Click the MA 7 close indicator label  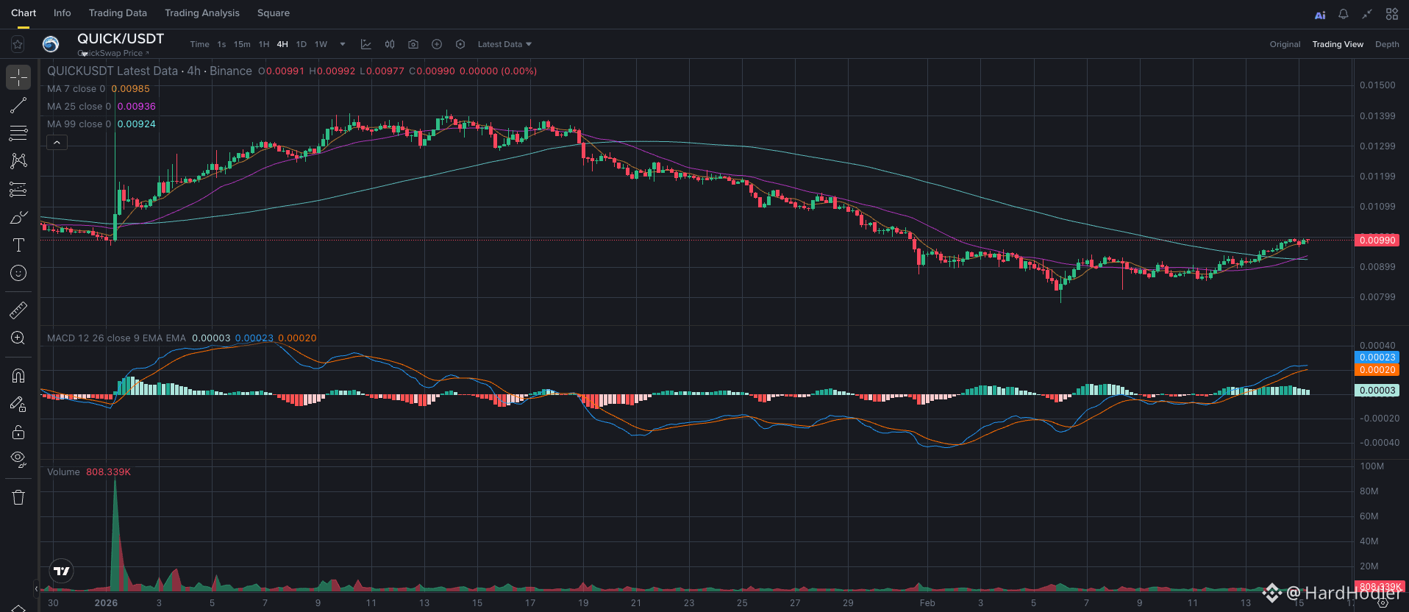(76, 89)
